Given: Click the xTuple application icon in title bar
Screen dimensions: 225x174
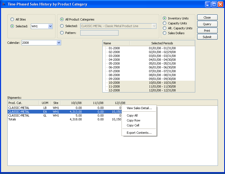Looking at the screenshot, I should point(4,4).
